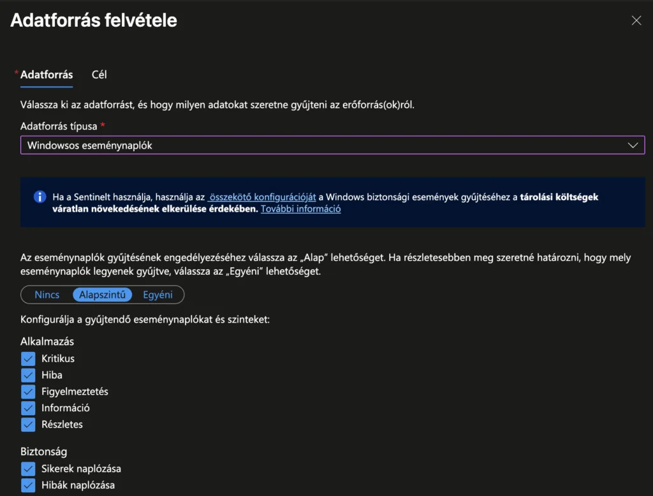
Task: Follow the További információ link
Action: click(x=300, y=208)
